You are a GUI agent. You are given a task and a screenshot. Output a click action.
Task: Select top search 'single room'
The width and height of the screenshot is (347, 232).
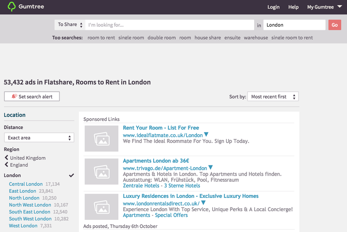(131, 38)
